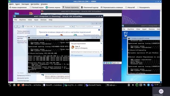Take a Снимок экрана of the session
This screenshot has width=170, height=96.
pyautogui.click(x=53, y=7)
